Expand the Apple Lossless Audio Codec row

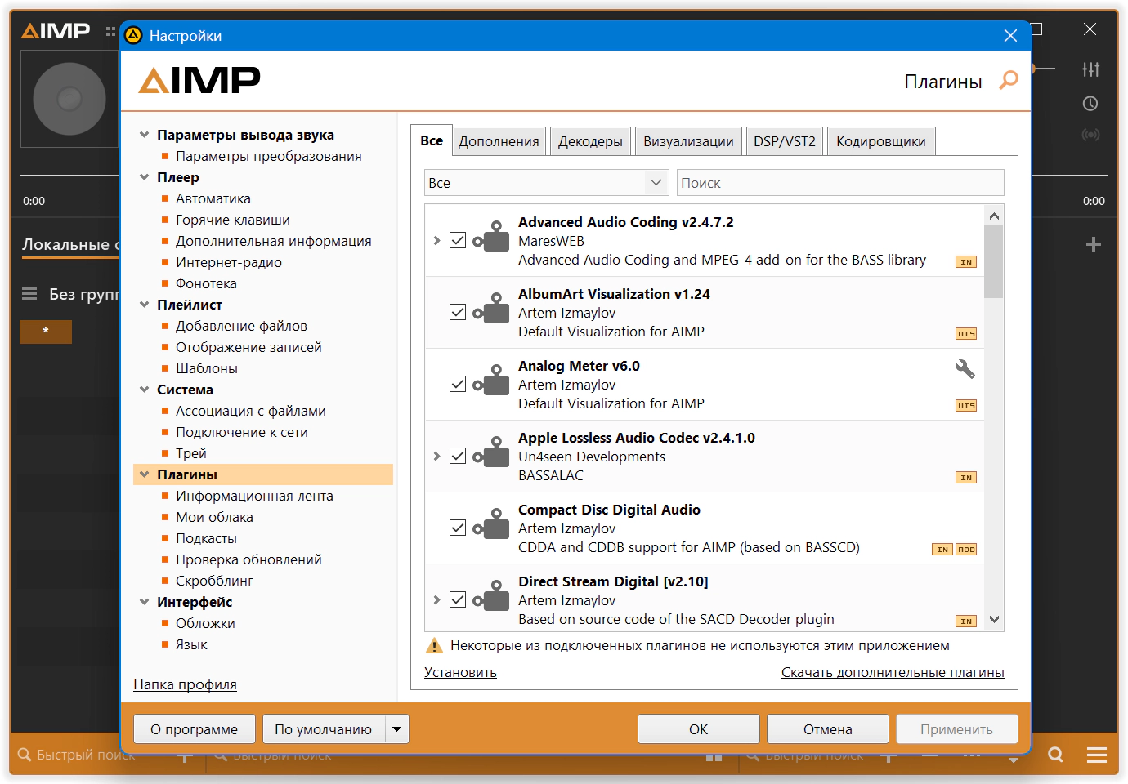pyautogui.click(x=436, y=456)
